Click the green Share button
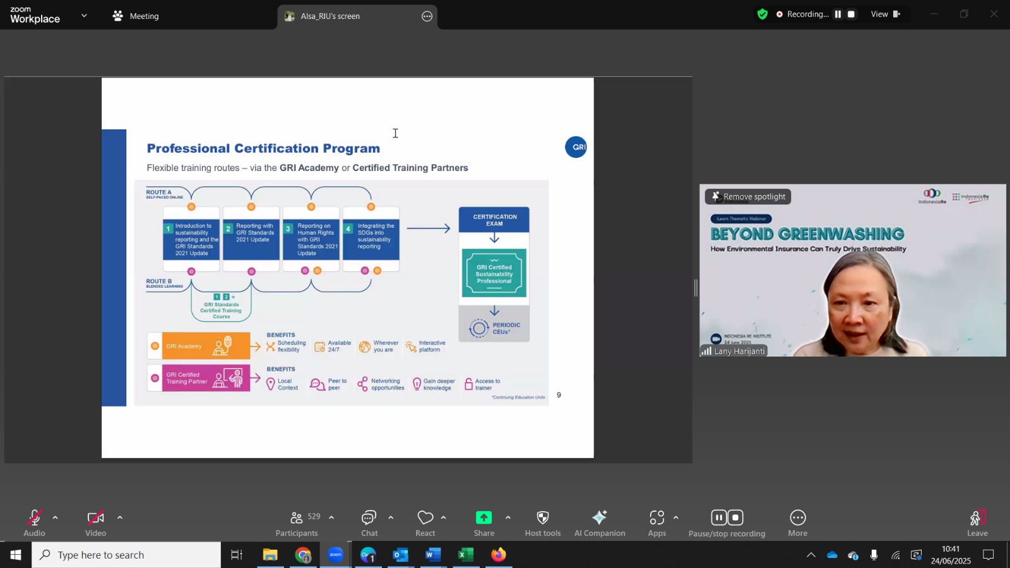 (x=484, y=523)
